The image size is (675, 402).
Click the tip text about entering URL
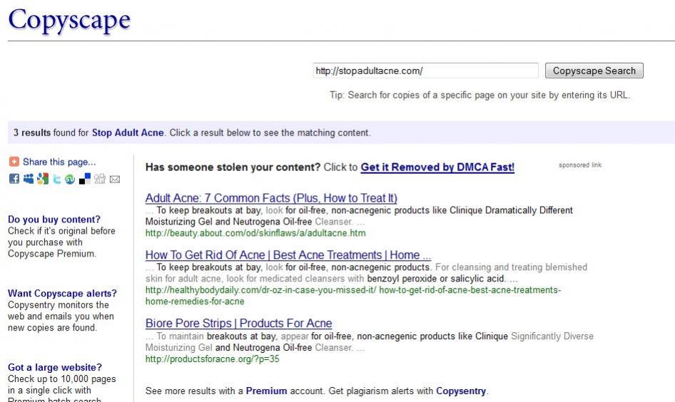click(479, 95)
